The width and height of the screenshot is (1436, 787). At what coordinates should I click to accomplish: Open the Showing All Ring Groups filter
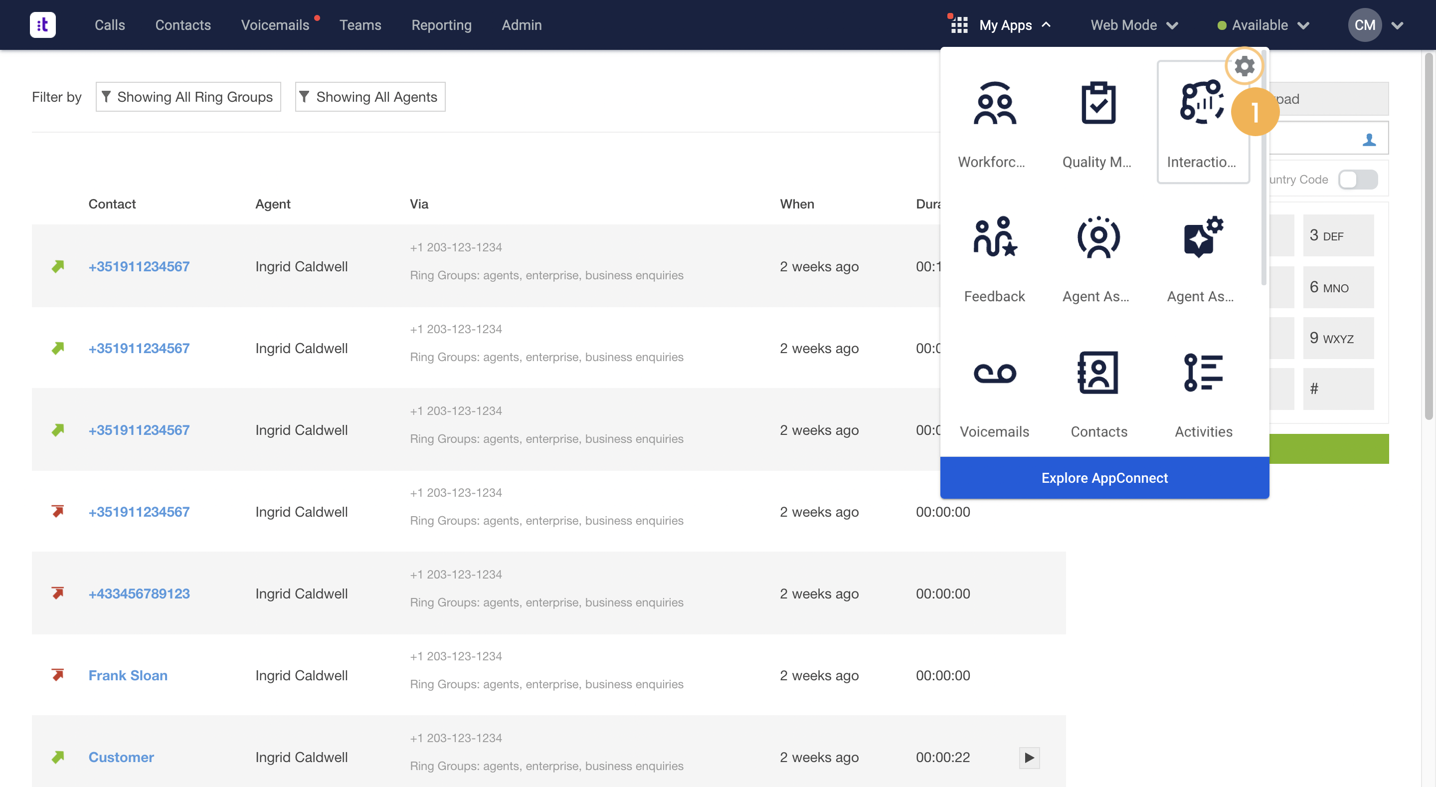click(188, 97)
